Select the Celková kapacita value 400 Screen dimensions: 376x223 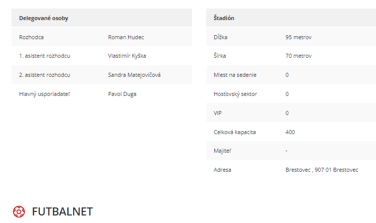(x=290, y=132)
